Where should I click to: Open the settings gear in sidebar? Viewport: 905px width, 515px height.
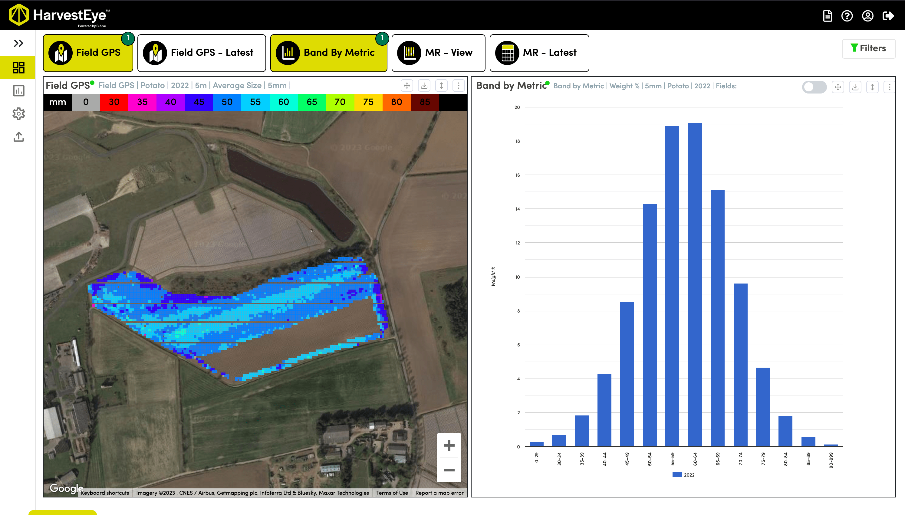(18, 114)
